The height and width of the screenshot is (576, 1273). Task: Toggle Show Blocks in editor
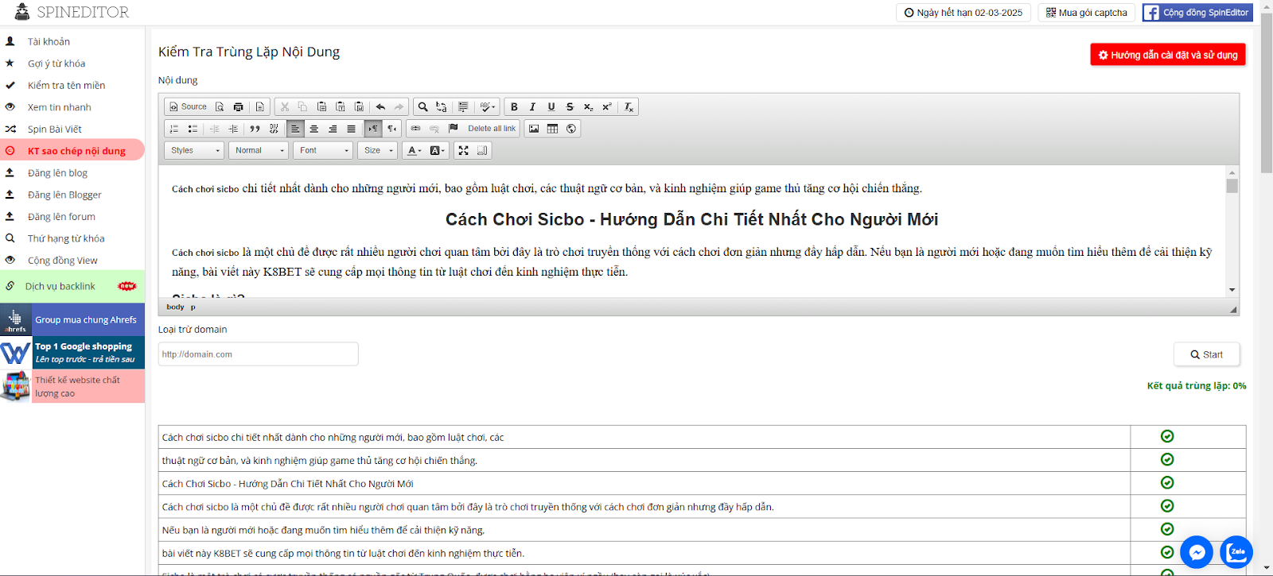482,150
